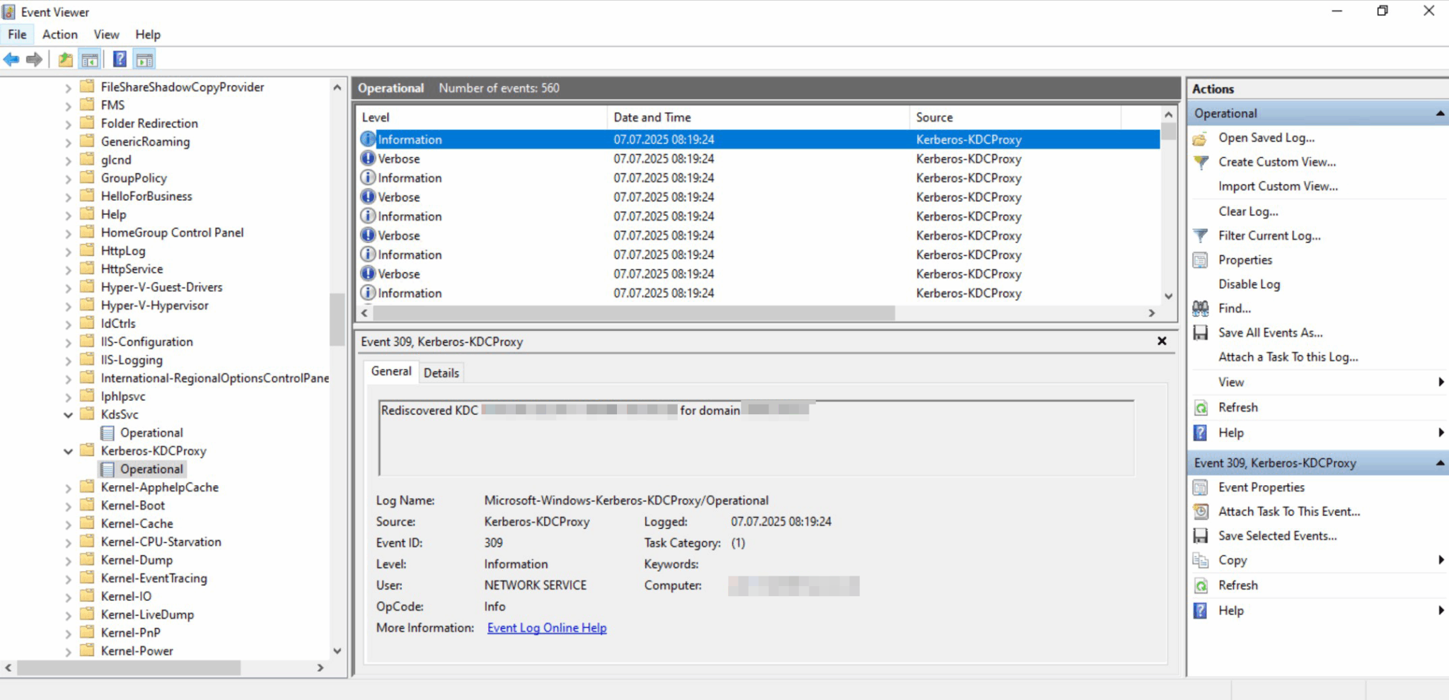Collapse the Operational section in Actions pane
Screen dimensions: 1449x700
pos(1441,112)
